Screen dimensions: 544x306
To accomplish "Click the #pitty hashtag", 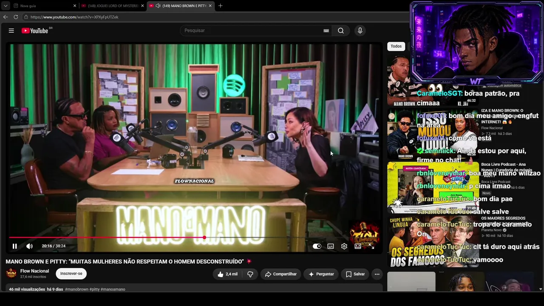I will (x=95, y=289).
